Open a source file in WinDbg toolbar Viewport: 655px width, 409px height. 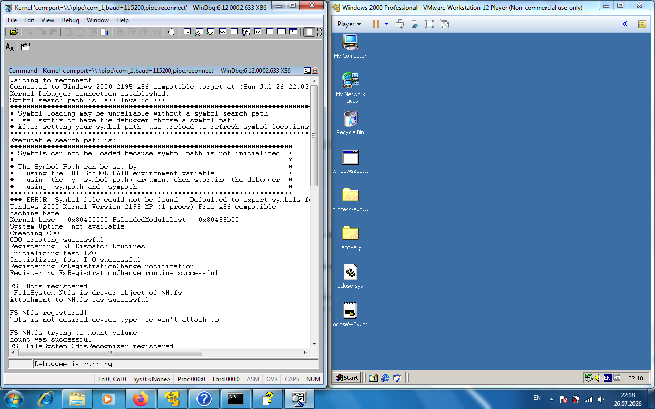(14, 32)
